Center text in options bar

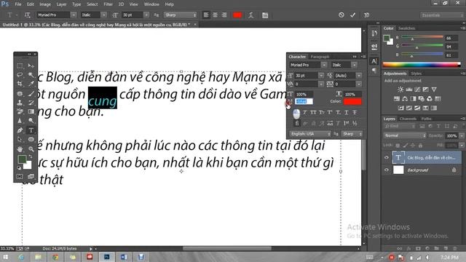click(216, 15)
